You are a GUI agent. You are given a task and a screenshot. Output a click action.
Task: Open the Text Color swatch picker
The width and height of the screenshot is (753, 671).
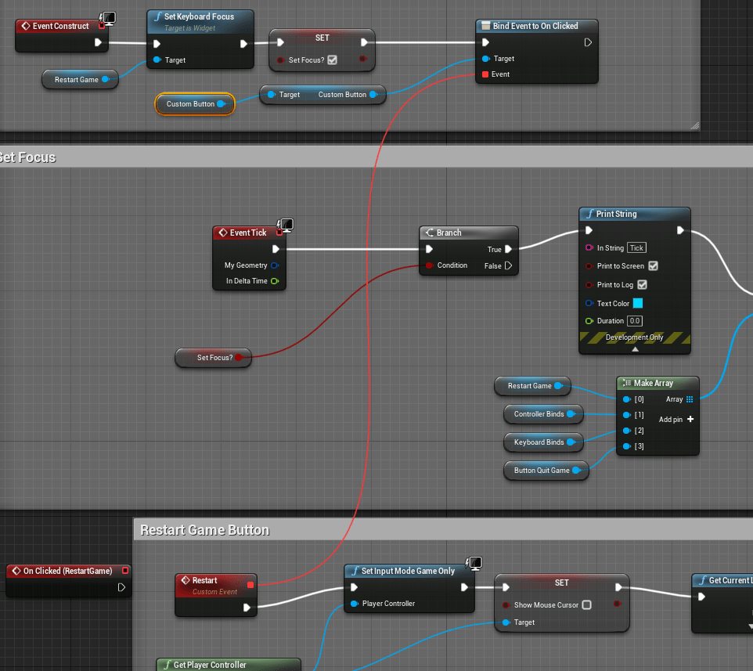637,304
